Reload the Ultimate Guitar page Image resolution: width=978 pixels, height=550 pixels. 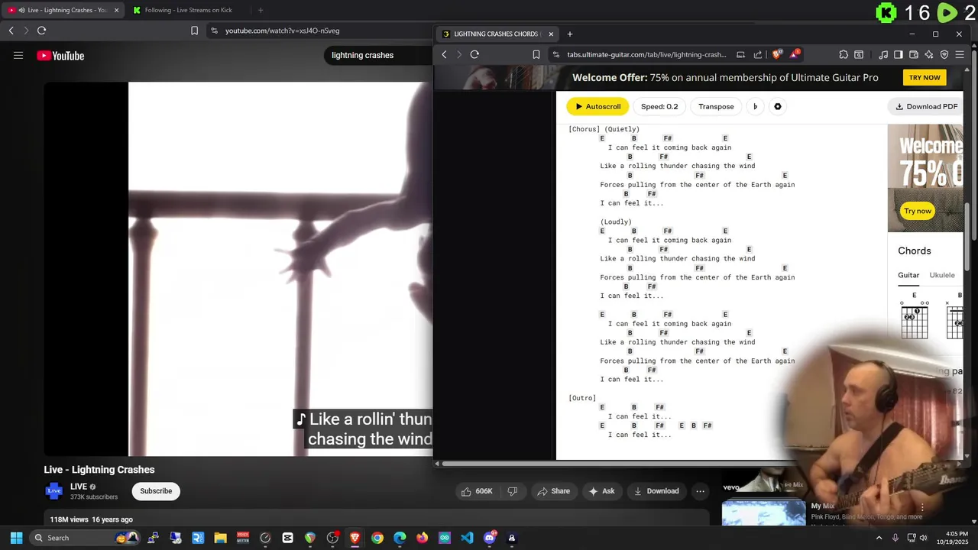pos(474,54)
